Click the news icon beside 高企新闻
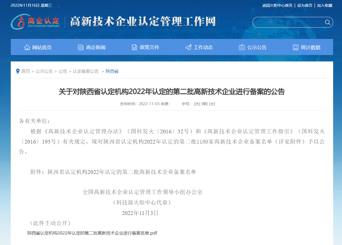This screenshot has height=245, width=342. [81, 47]
